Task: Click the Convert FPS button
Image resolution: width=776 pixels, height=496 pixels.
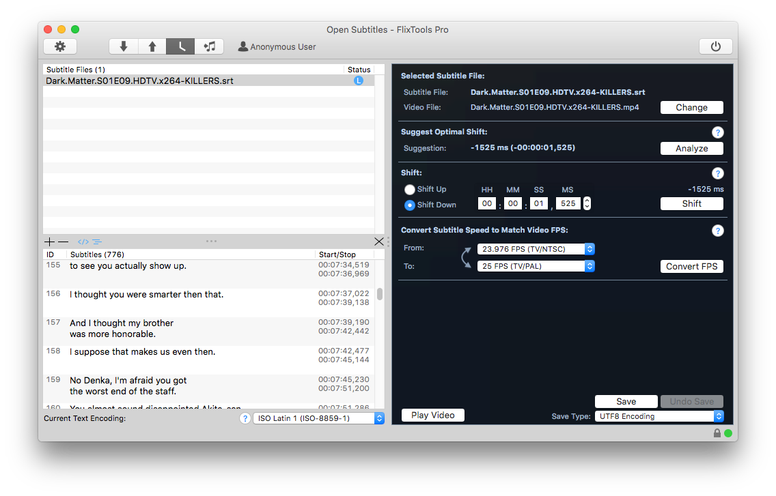Action: tap(692, 267)
